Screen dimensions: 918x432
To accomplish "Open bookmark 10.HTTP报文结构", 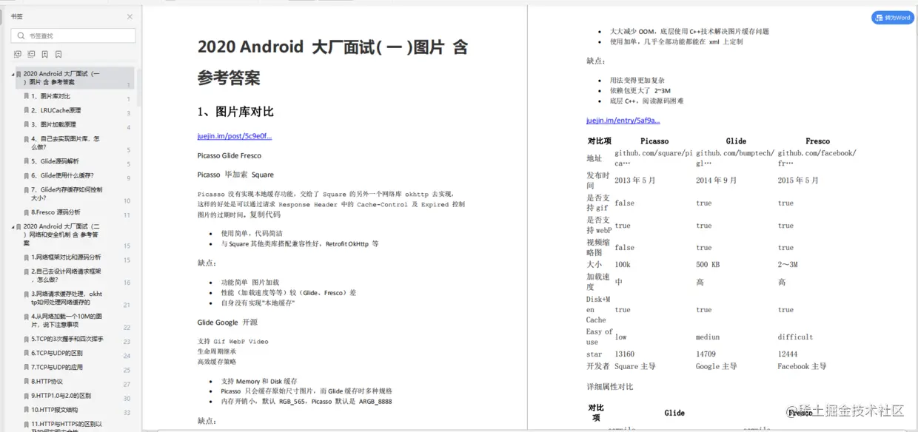I will [54, 410].
